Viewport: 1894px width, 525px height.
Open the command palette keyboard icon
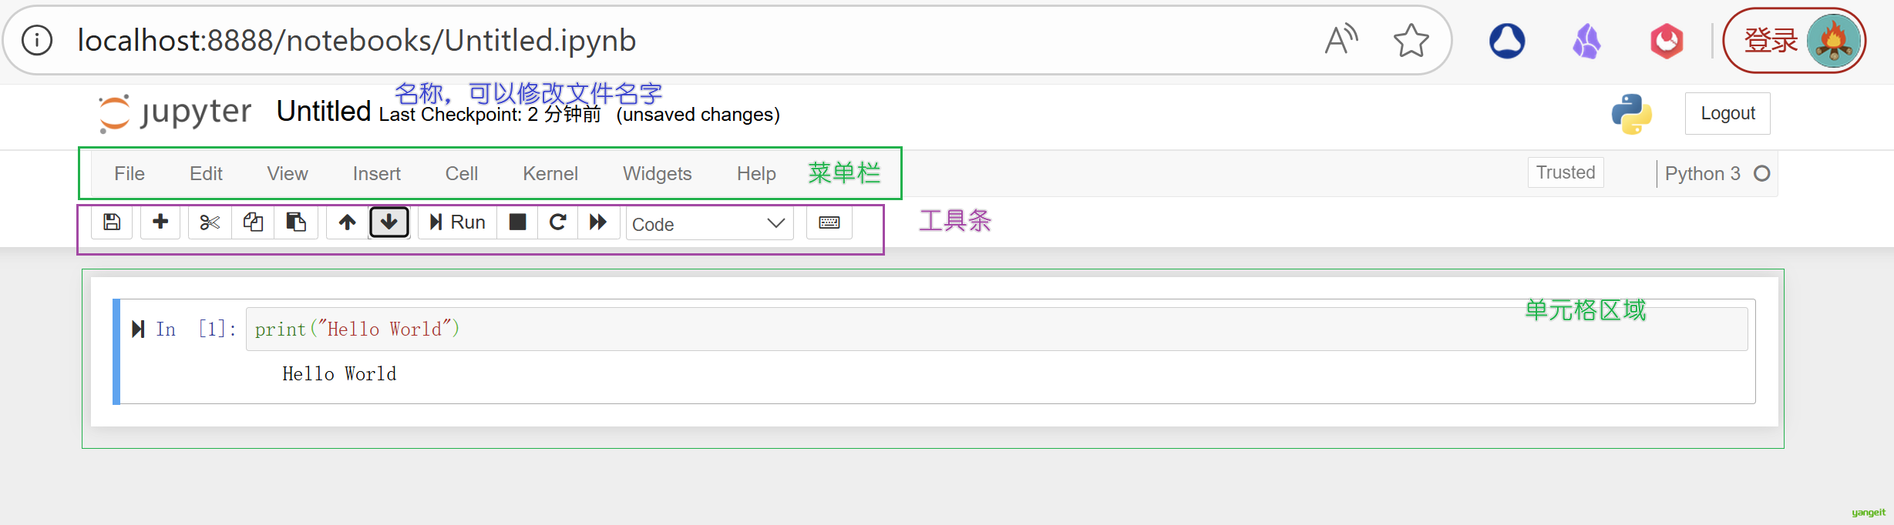point(829,222)
